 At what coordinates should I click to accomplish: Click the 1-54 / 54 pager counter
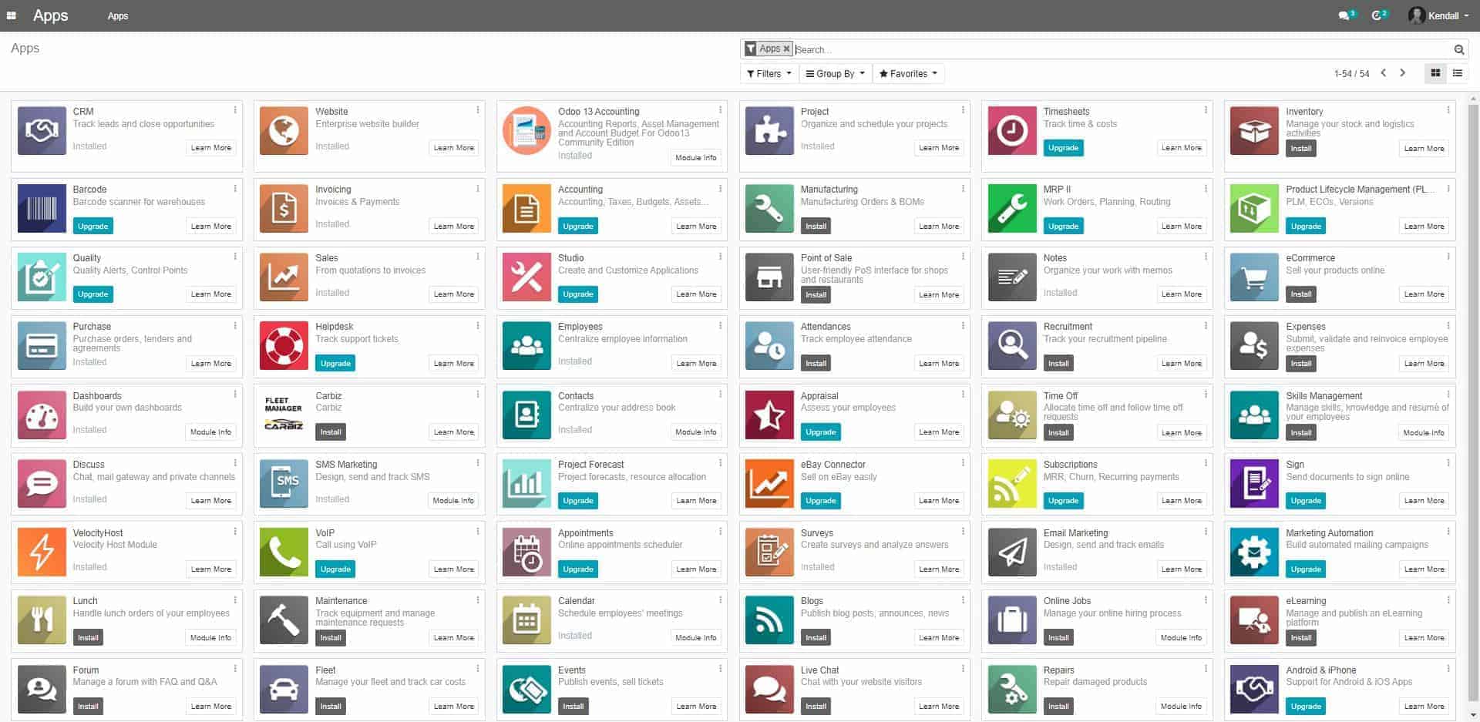(x=1351, y=74)
